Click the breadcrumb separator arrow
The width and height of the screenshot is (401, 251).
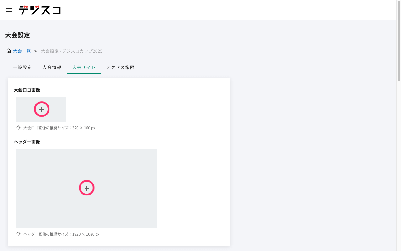click(36, 51)
